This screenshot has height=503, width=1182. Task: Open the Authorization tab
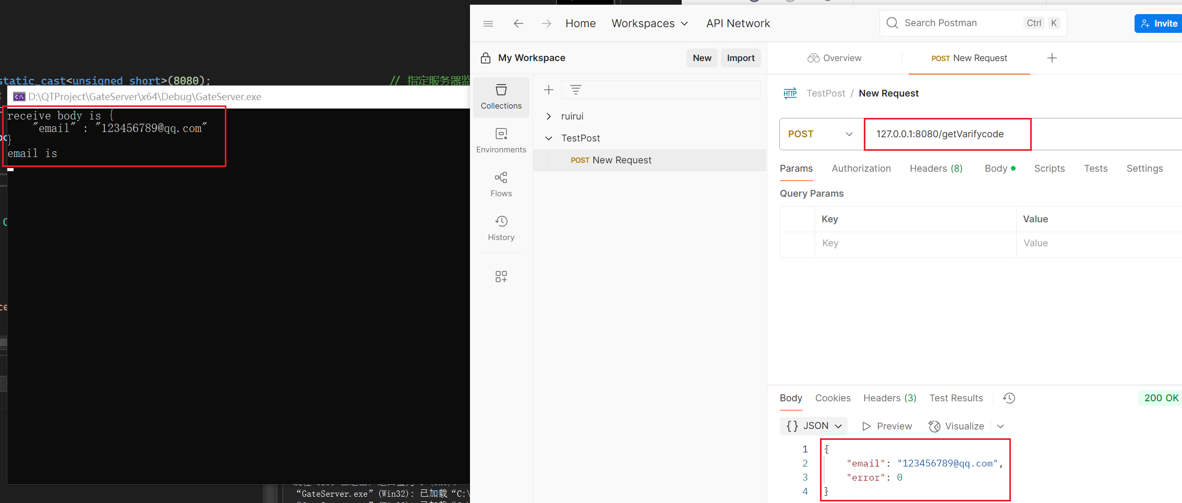tap(861, 169)
